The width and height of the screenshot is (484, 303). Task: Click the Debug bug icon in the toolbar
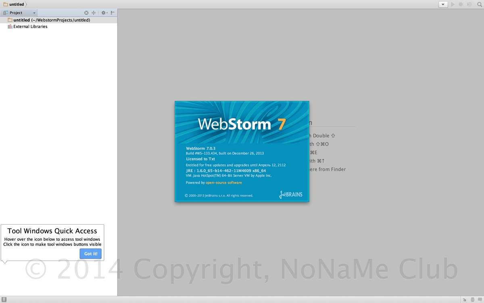click(461, 4)
